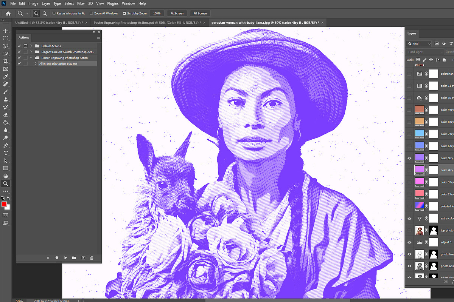This screenshot has width=454, height=302.
Task: Select the Eyedropper tool
Action: click(x=6, y=77)
